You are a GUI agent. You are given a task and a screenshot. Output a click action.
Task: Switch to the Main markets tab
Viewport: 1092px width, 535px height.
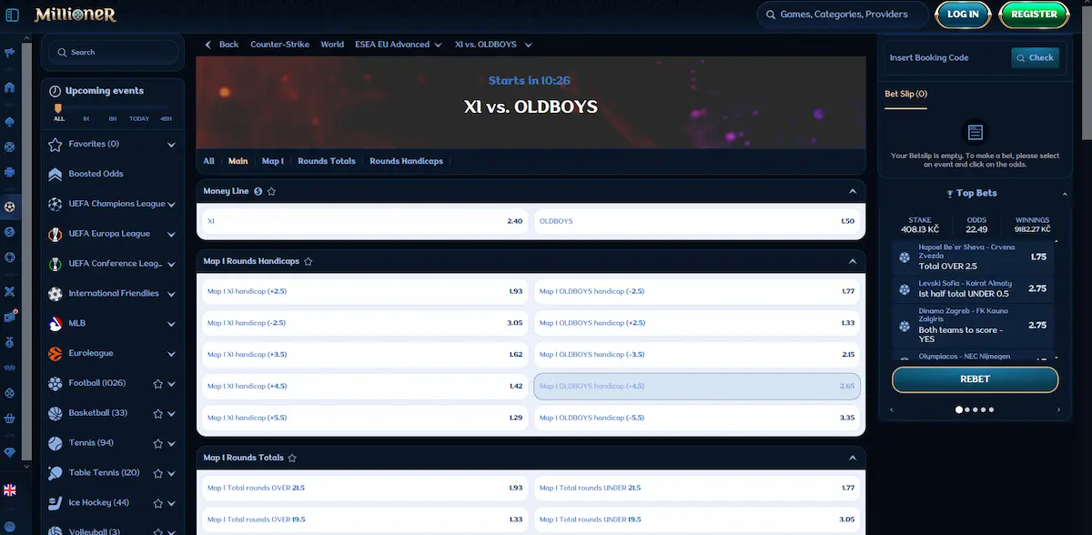tap(238, 161)
